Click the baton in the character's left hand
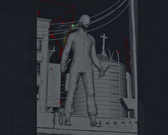The image size is (168, 135). pos(105,71)
